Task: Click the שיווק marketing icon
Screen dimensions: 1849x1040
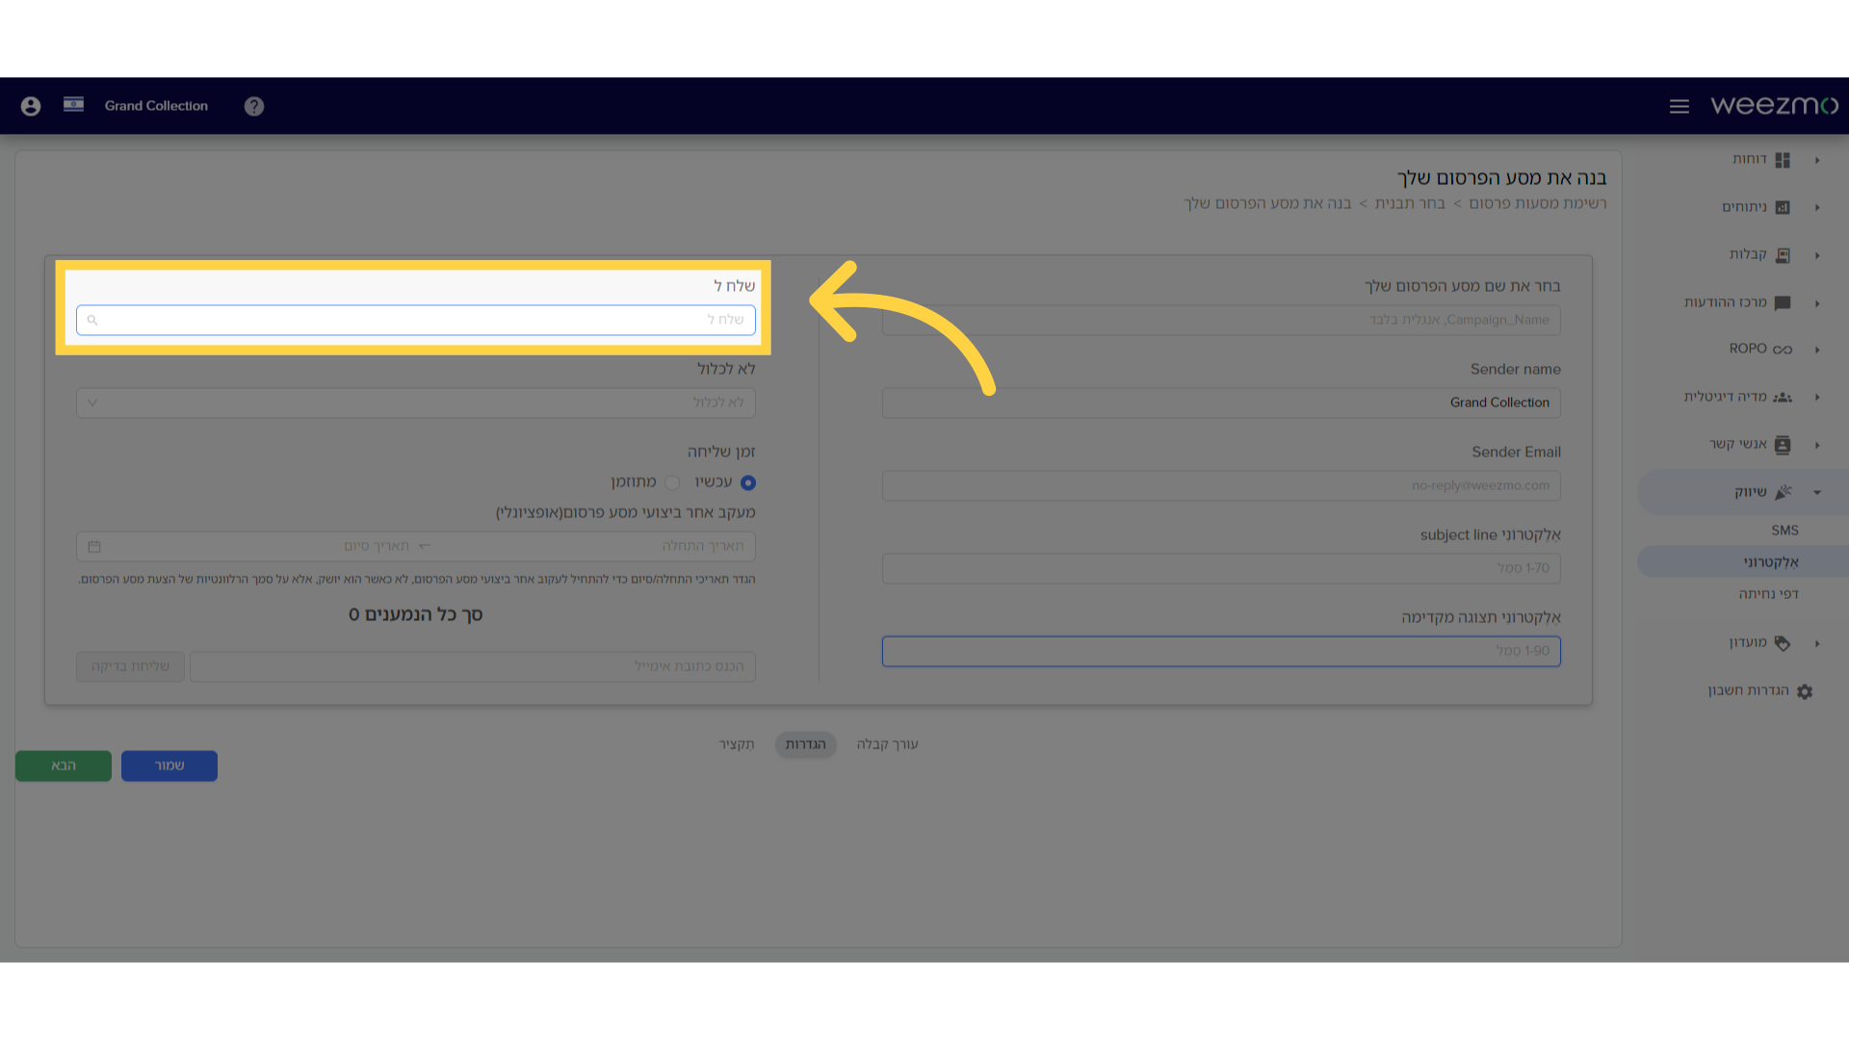Action: [1783, 492]
